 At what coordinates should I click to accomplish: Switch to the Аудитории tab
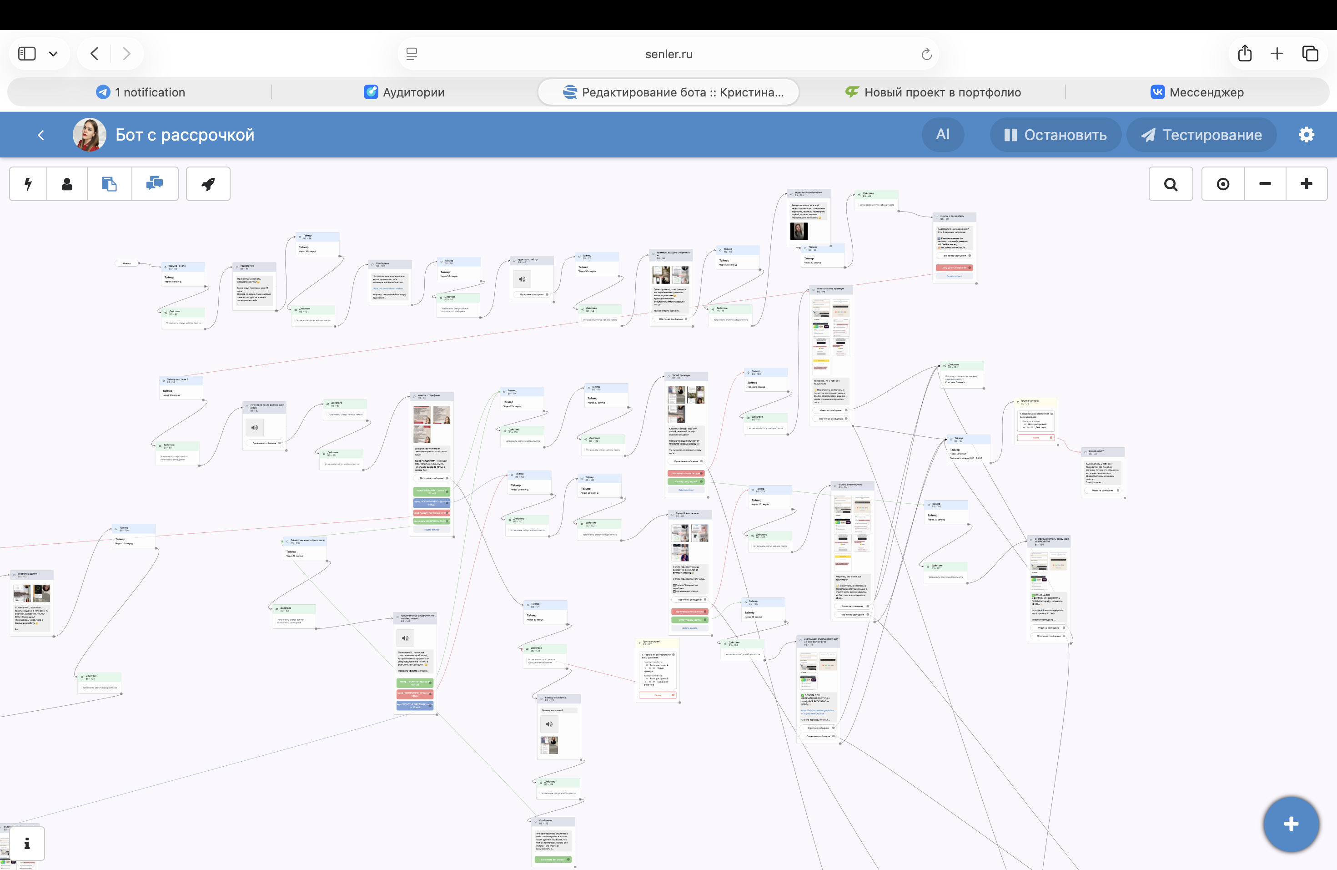(404, 92)
